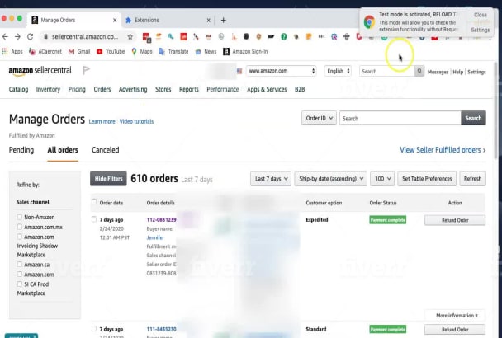Open the ACaeronet bookmark
Image resolution: width=502 pixels, height=338 pixels.
coord(45,51)
